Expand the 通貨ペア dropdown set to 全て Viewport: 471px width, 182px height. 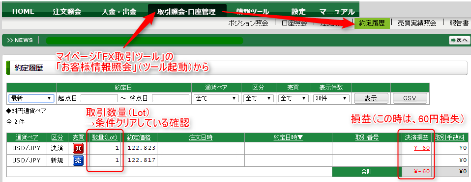(x=216, y=98)
